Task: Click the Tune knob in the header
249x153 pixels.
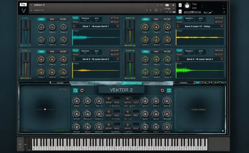Action: [187, 6]
